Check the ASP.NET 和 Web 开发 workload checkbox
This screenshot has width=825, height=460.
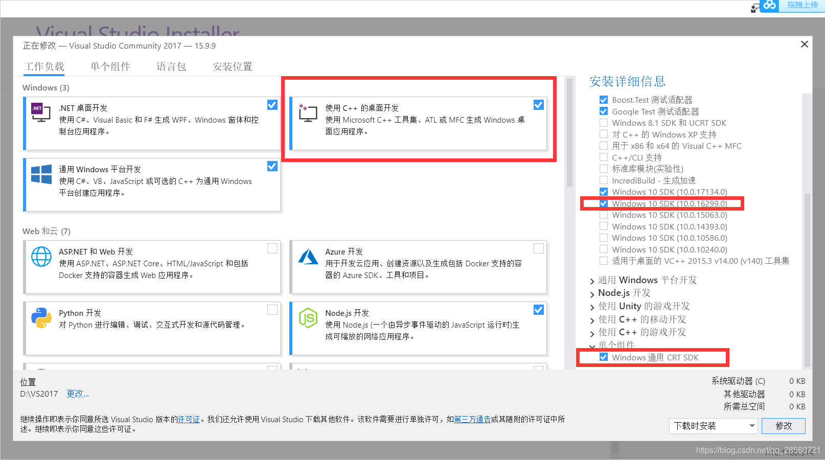[272, 248]
